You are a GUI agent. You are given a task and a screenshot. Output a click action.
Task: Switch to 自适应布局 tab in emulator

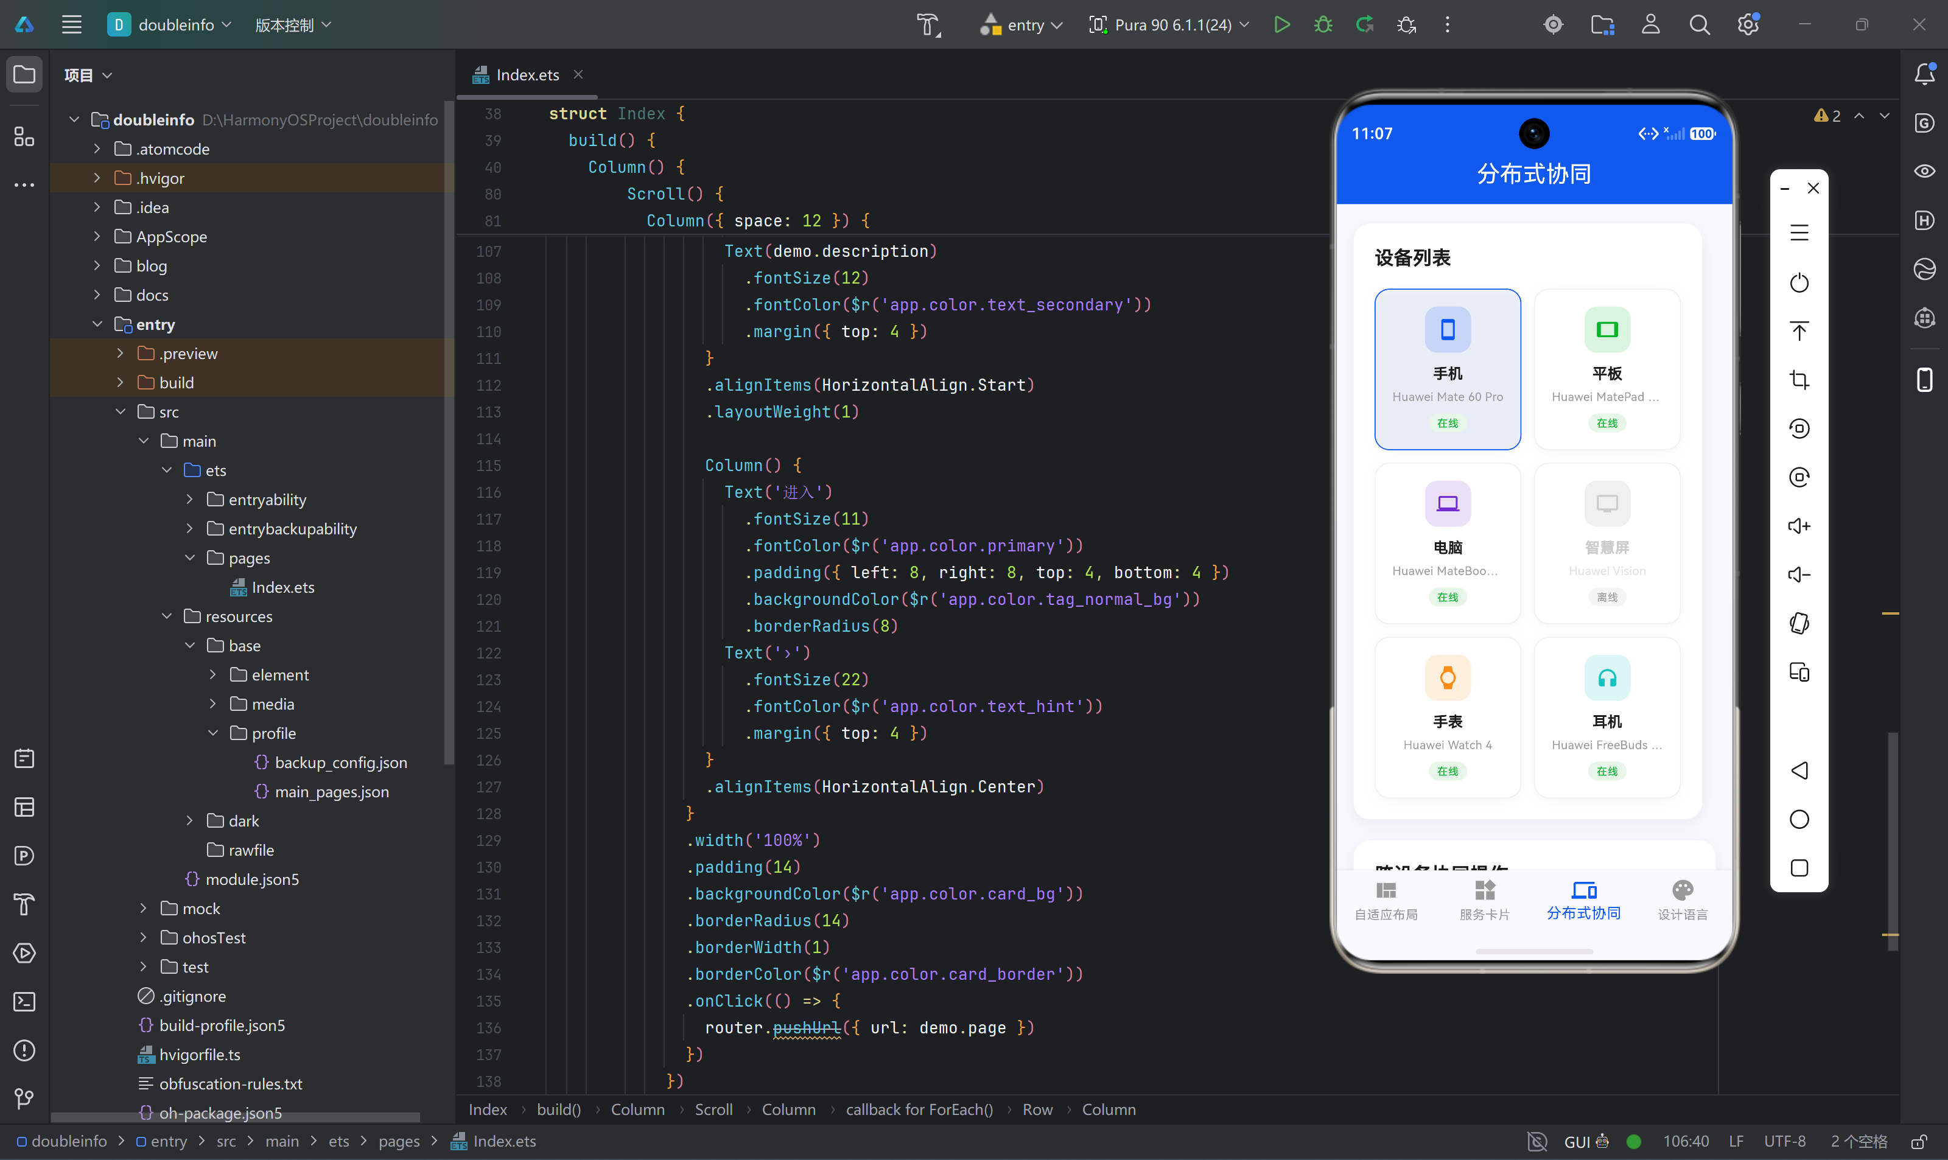click(1385, 901)
